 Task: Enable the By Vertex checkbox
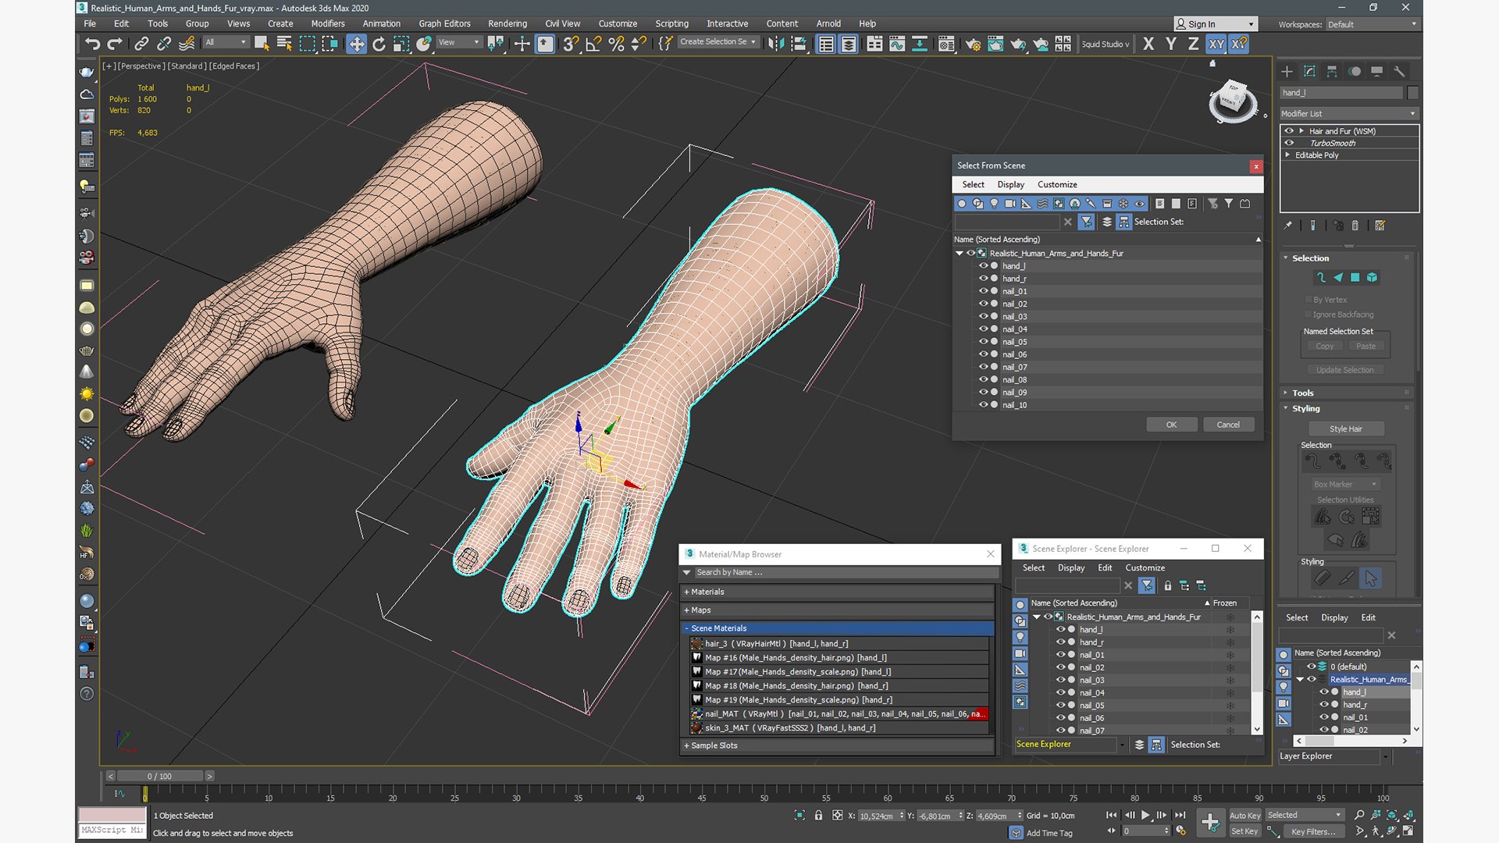pyautogui.click(x=1308, y=300)
